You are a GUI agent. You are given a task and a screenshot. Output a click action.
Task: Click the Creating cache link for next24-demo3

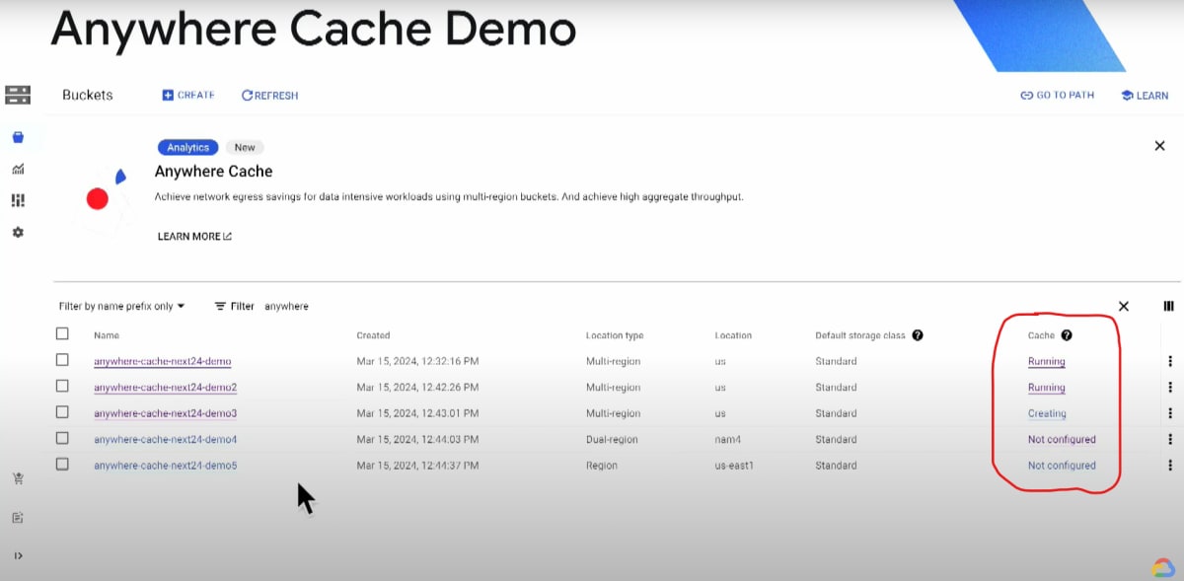1047,413
